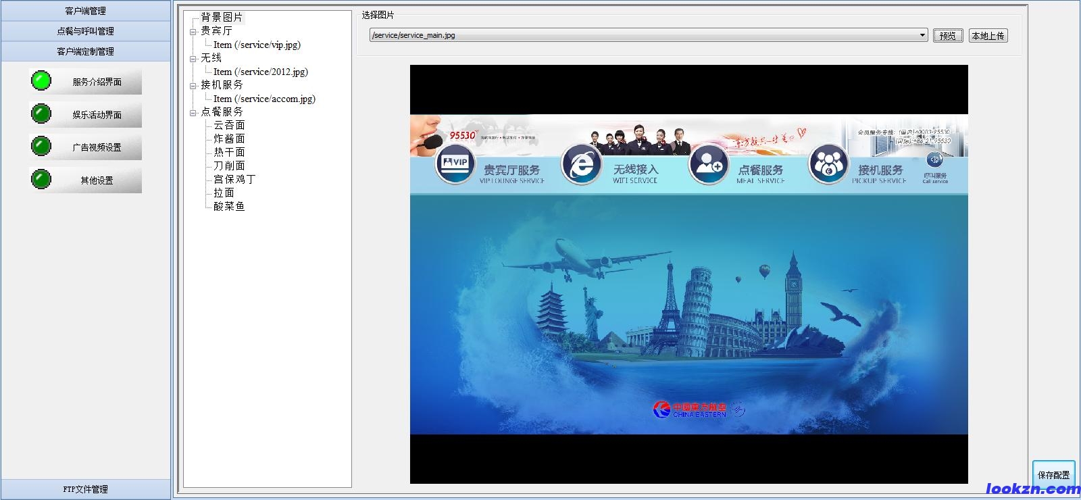Click the green indicator beside 广告视频设置
The image size is (1081, 500).
coord(41,146)
